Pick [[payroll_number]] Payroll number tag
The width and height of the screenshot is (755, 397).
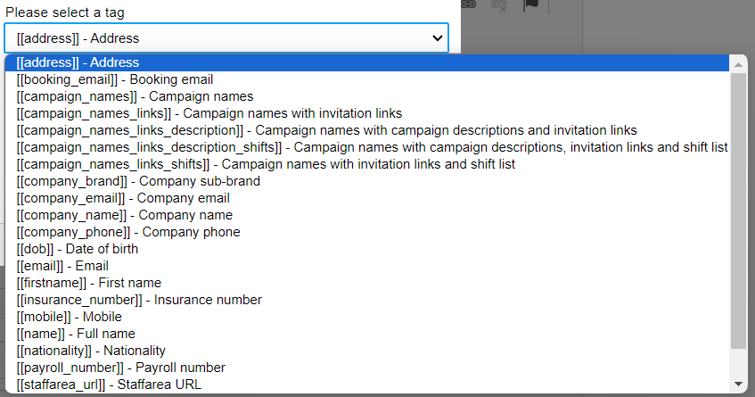367,368
